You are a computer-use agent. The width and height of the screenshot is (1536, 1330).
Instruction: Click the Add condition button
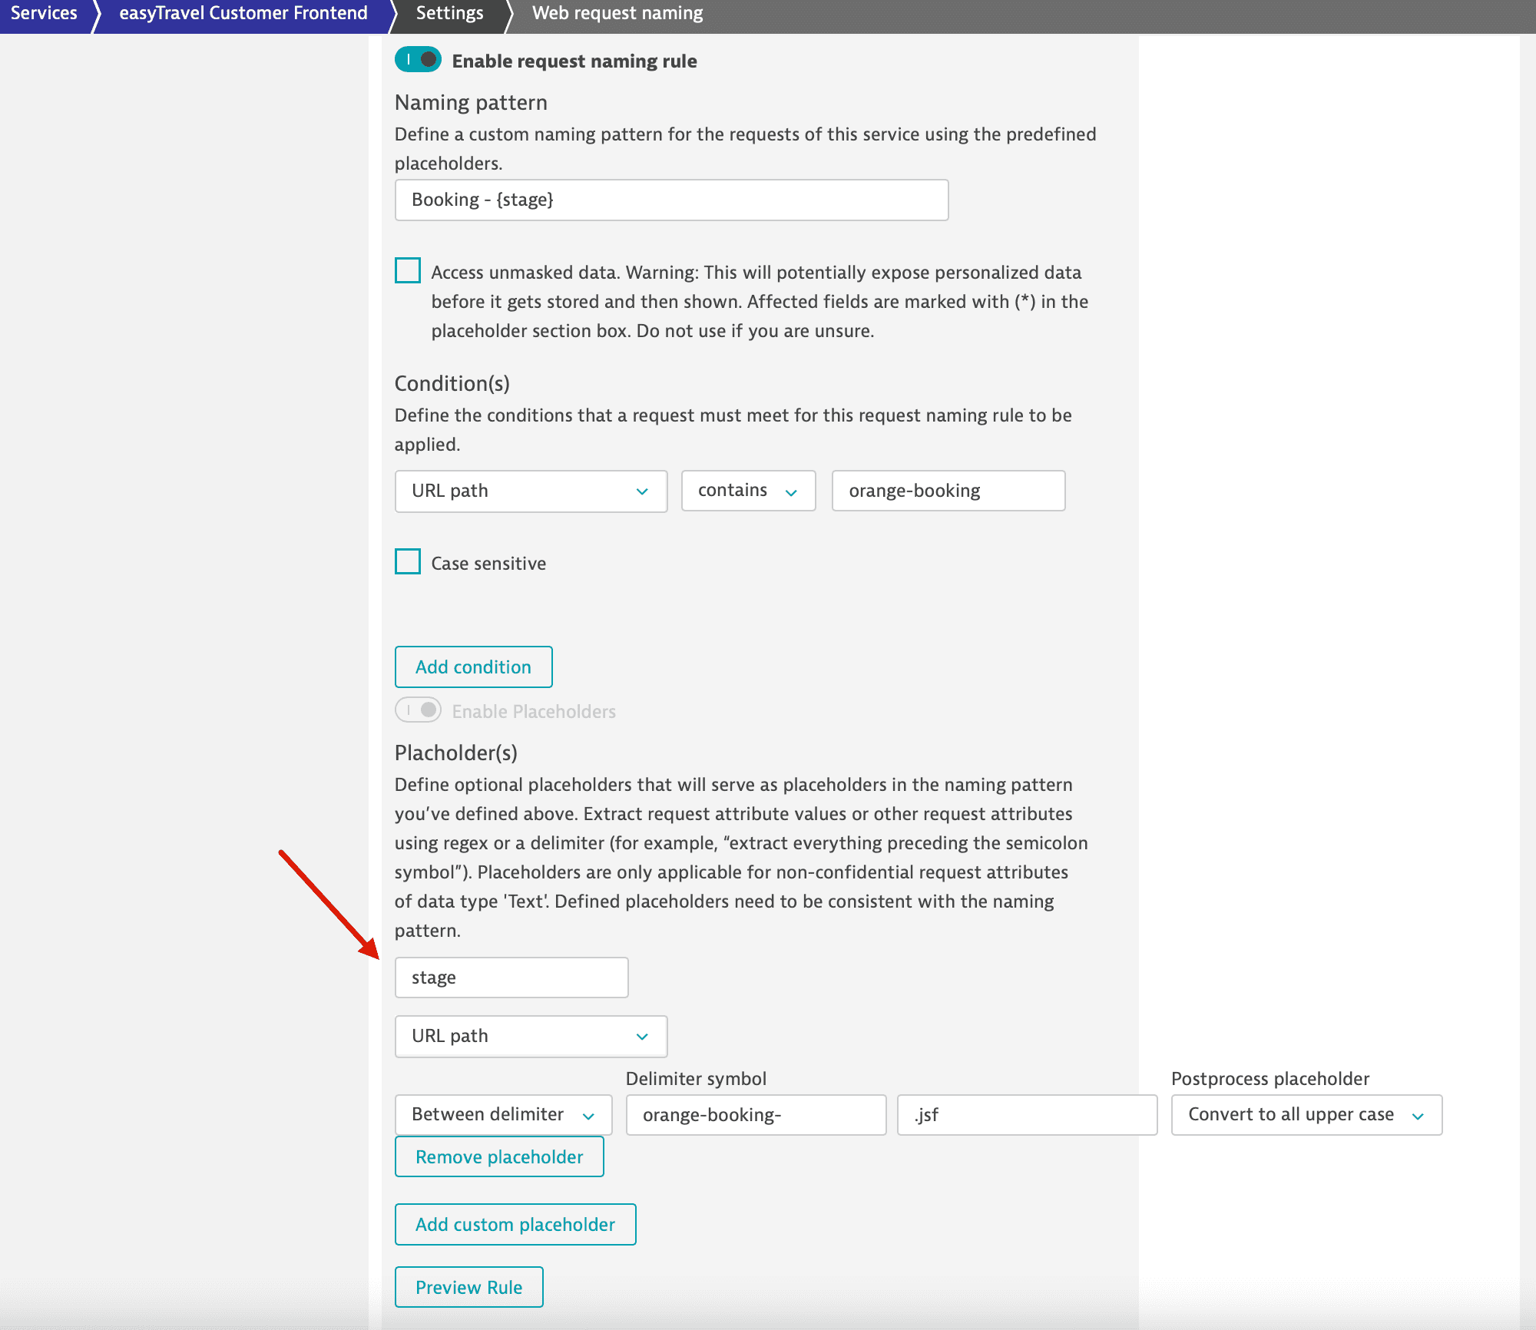pos(473,667)
